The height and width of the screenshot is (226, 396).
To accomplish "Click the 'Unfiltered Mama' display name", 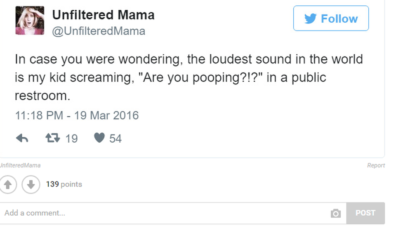I will click(103, 15).
